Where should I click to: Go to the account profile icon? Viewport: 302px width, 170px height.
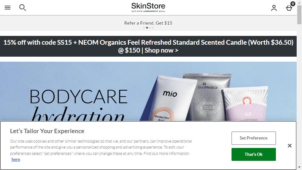[274, 8]
